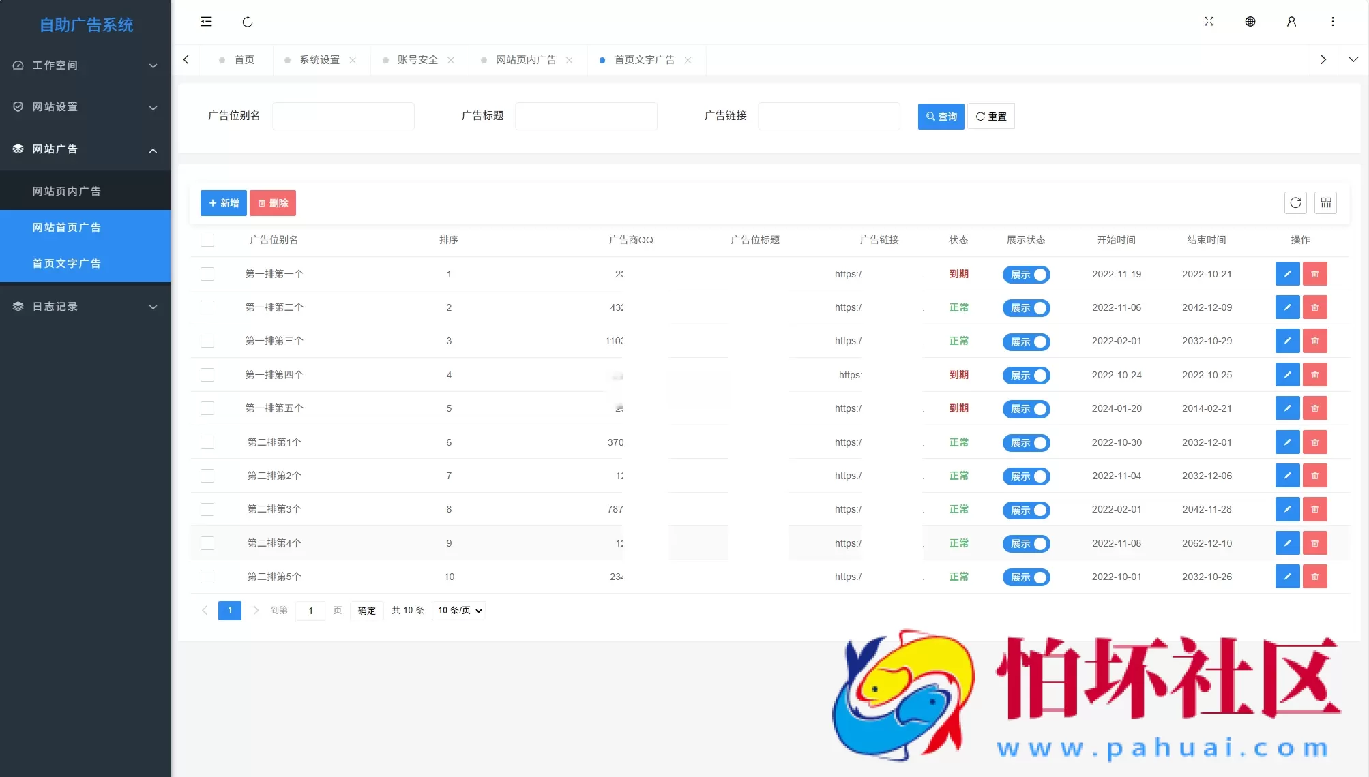Click the refresh icon in the top toolbar
1369x777 pixels.
point(248,22)
